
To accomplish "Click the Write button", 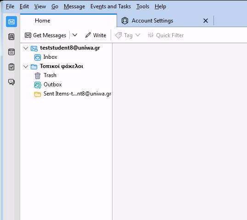I will 95,35.
